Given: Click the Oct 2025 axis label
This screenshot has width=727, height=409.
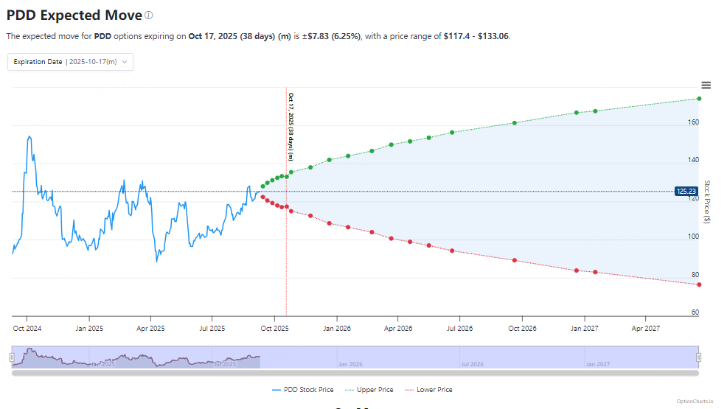Looking at the screenshot, I should [274, 329].
